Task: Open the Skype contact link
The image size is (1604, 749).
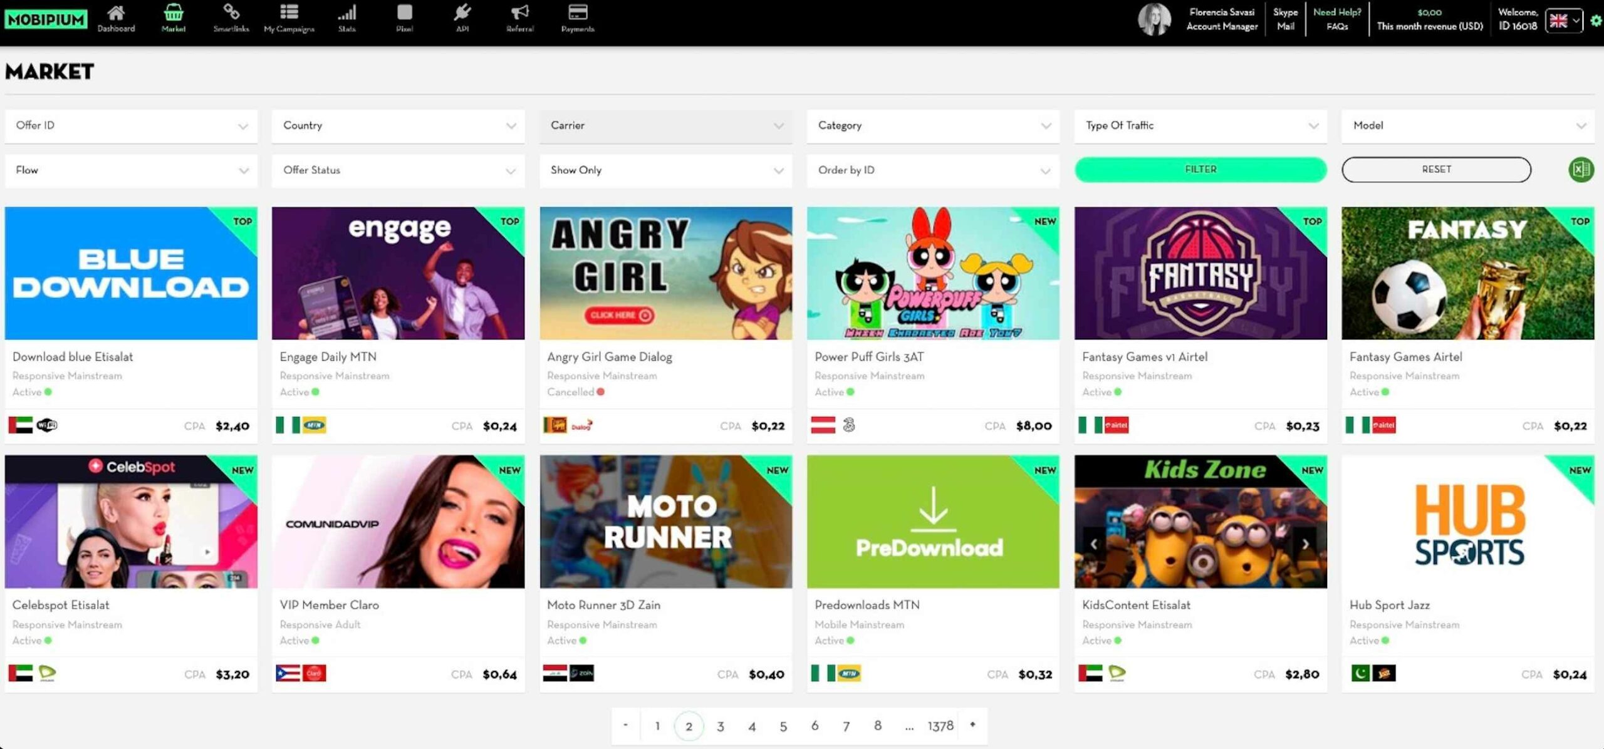Action: [x=1285, y=12]
